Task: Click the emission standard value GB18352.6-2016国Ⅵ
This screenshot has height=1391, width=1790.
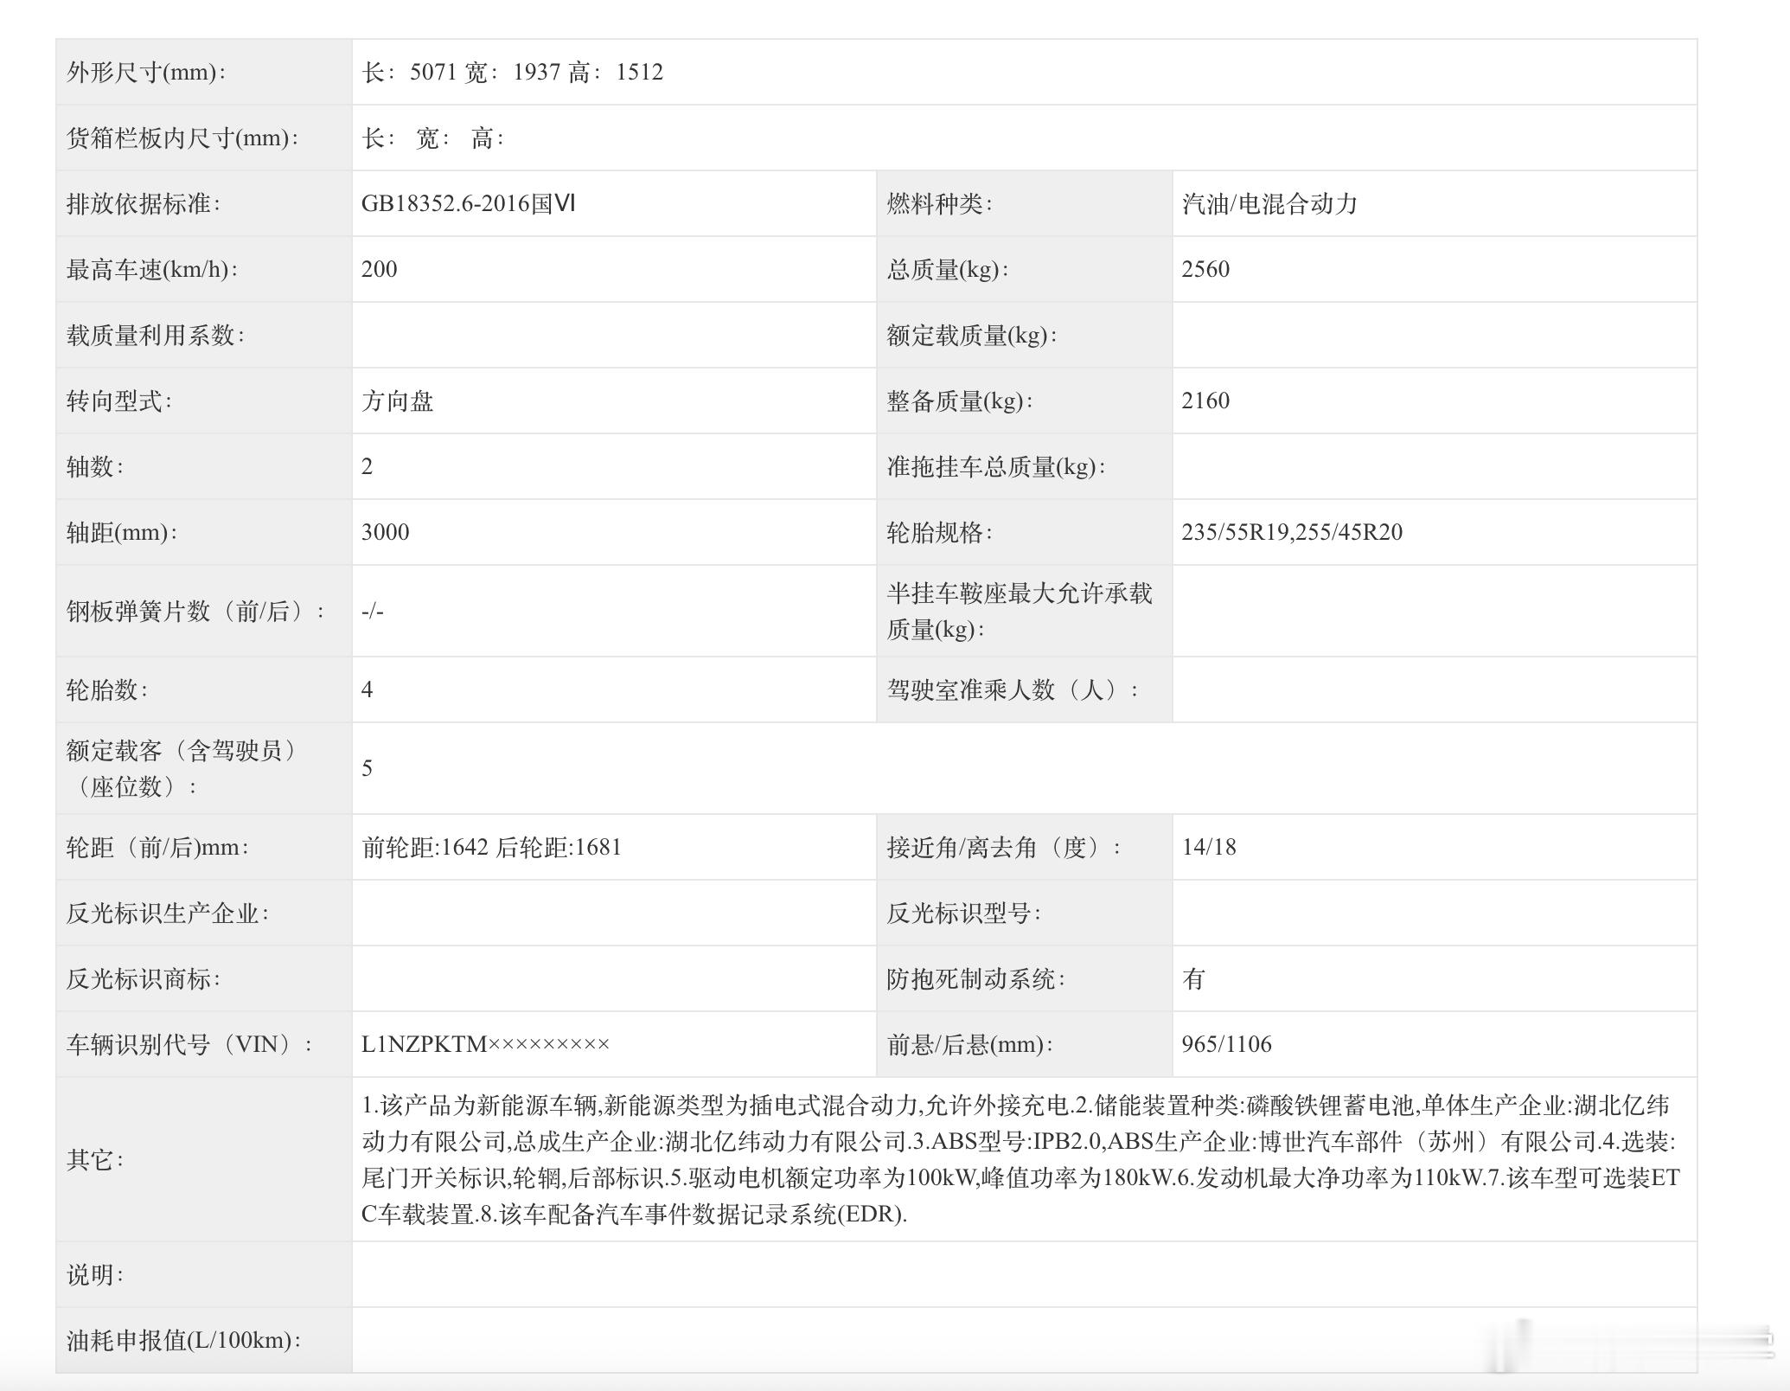Action: (468, 203)
